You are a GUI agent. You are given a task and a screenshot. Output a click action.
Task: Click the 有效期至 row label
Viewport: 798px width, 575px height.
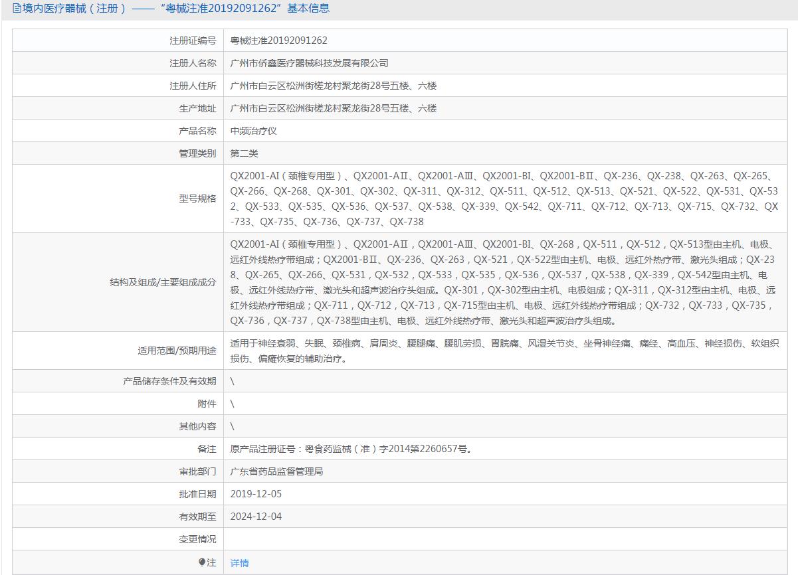click(x=197, y=517)
